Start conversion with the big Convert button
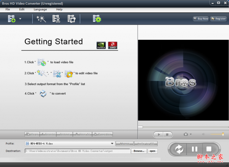Screen dimensions: 229x167 click(x=179, y=149)
